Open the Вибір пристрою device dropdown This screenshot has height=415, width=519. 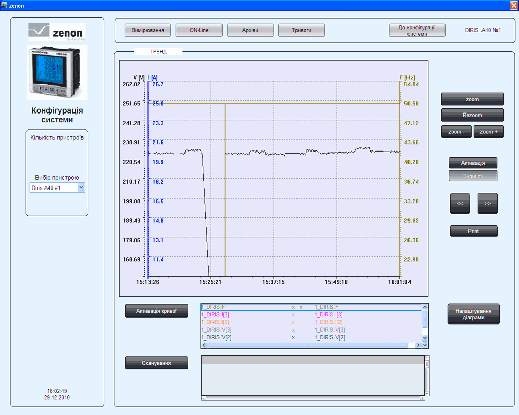pos(81,187)
